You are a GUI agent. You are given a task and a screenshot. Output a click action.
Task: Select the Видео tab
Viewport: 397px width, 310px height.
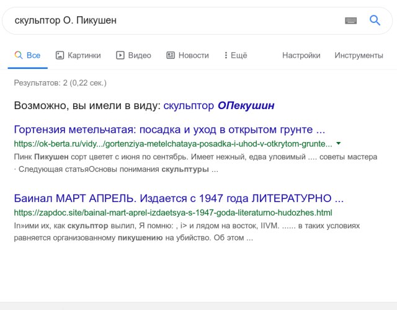coord(140,55)
